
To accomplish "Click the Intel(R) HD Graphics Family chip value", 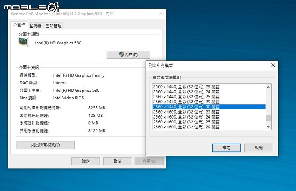I will [x=79, y=75].
